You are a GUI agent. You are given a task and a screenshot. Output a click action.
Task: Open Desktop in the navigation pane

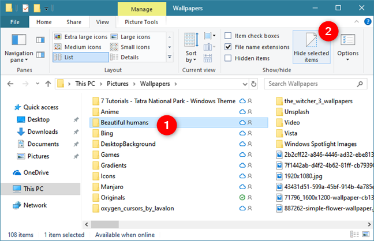[x=39, y=119]
